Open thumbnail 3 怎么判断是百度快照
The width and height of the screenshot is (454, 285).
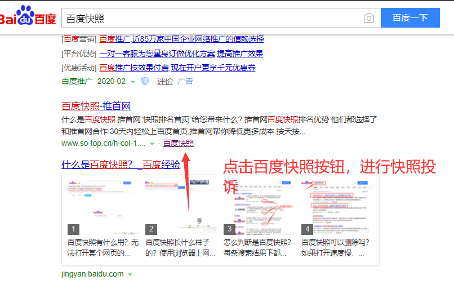click(259, 207)
